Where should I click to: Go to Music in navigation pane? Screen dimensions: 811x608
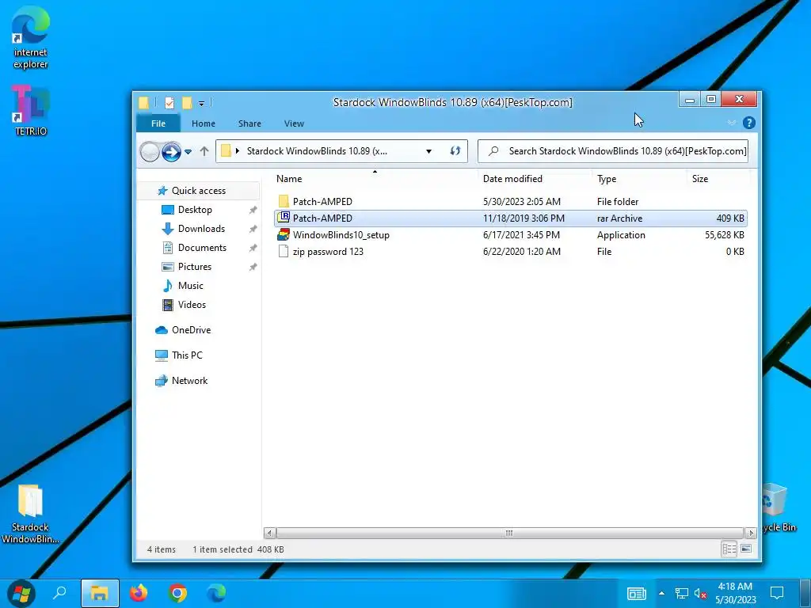click(x=190, y=286)
